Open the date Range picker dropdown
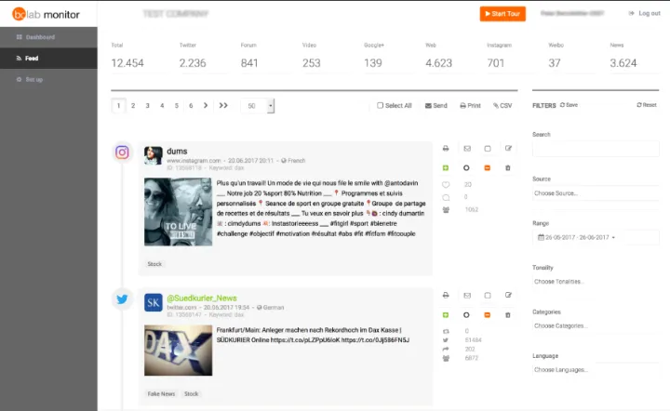The image size is (670, 411). (595, 237)
